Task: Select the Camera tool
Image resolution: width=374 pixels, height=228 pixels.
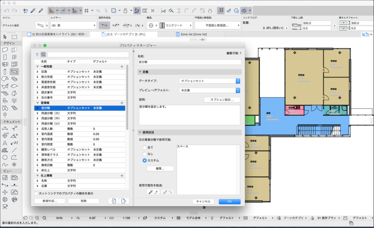Action: (x=5, y=207)
